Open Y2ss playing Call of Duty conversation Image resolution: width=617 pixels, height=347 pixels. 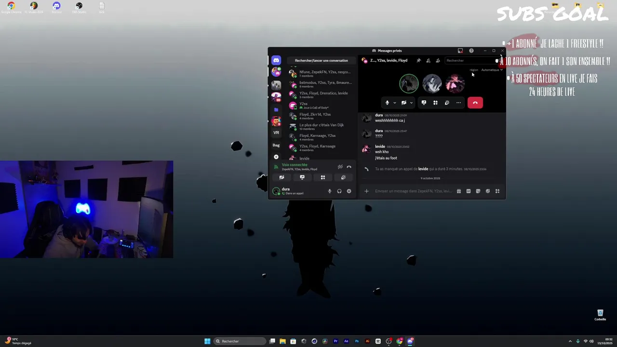click(x=321, y=105)
